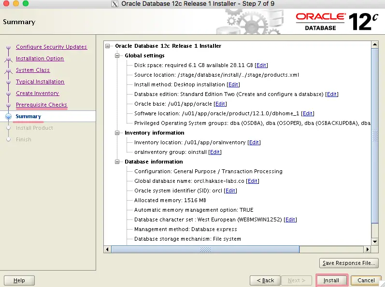385x287 pixels.
Task: Click the Summary step radio indicator
Action: click(x=9, y=116)
